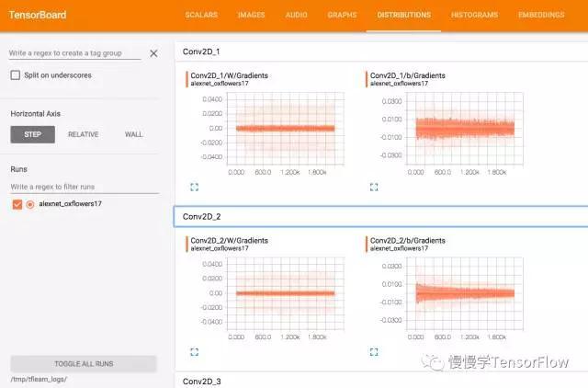Open the Graphs tab
588x388 pixels.
click(342, 15)
